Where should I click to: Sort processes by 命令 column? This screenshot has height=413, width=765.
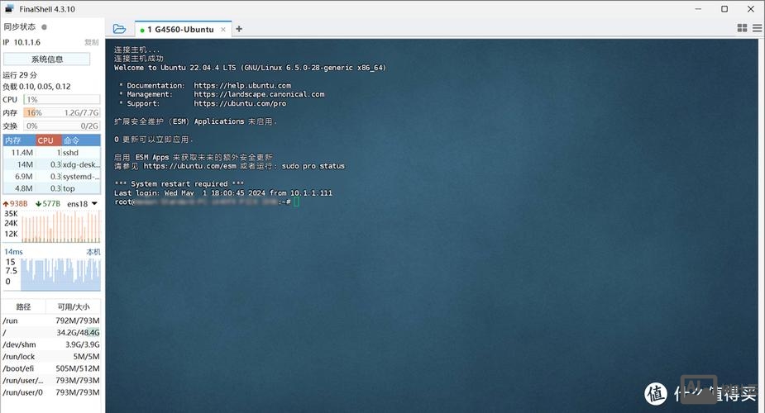(x=81, y=140)
